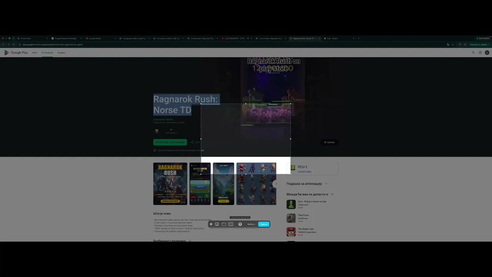Switch to the Prime Video browser tab
Screen dimensions: 492x277
(x=32, y=38)
